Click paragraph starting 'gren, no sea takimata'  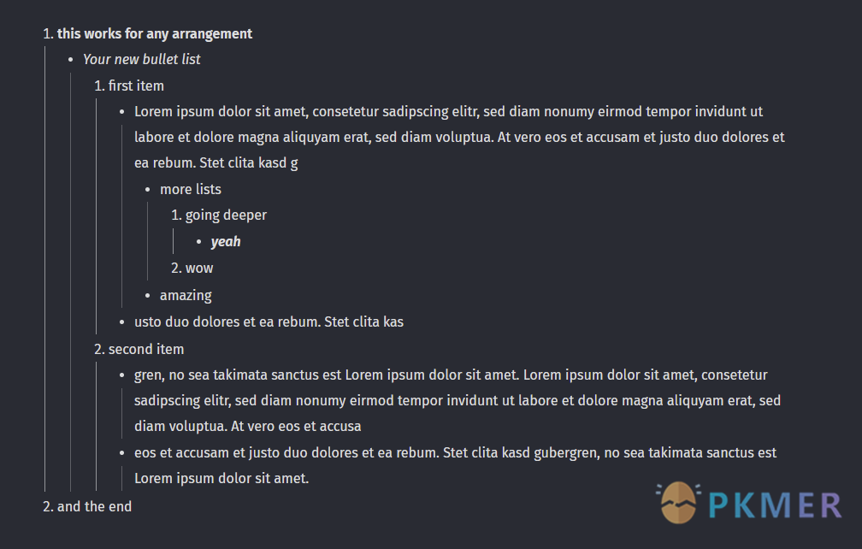(458, 400)
